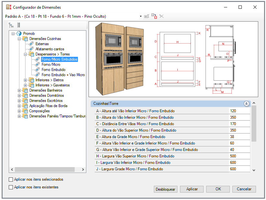This screenshot has height=200, width=266.
Task: Click properties scroll down arrow
Action: coord(254,170)
